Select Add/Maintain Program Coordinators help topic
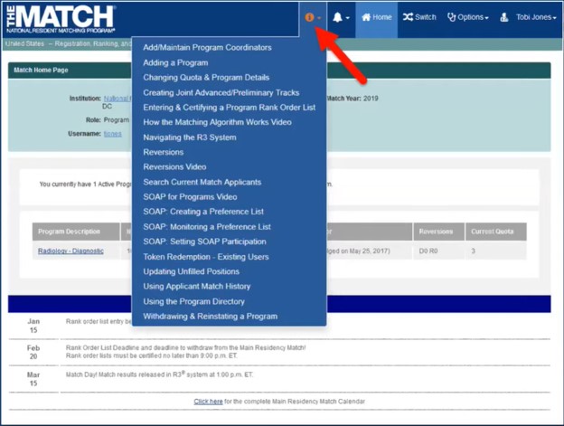Screen dimensions: 564x426 pyautogui.click(x=207, y=48)
